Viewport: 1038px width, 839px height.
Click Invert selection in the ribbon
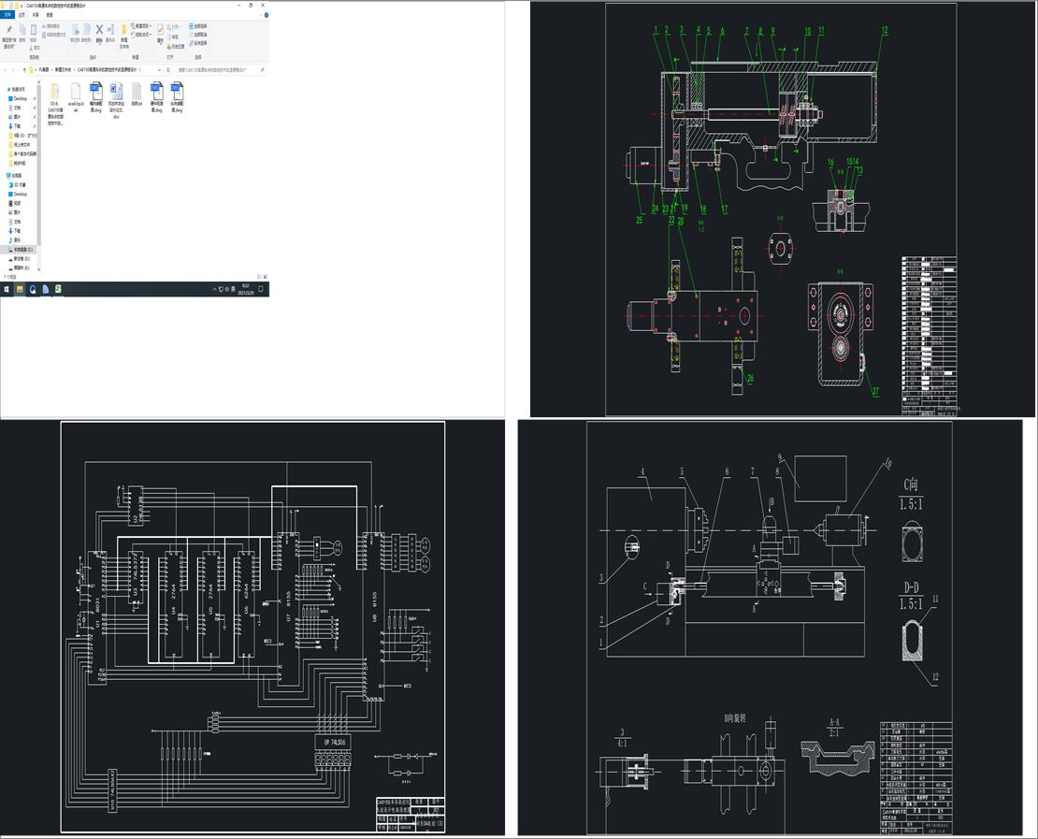198,43
